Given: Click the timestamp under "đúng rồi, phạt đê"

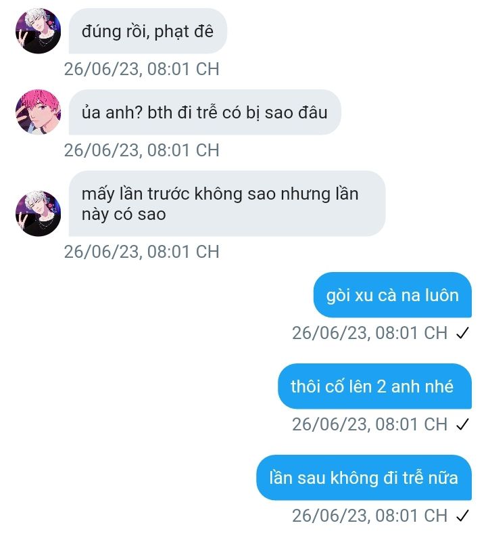Looking at the screenshot, I should (x=141, y=69).
